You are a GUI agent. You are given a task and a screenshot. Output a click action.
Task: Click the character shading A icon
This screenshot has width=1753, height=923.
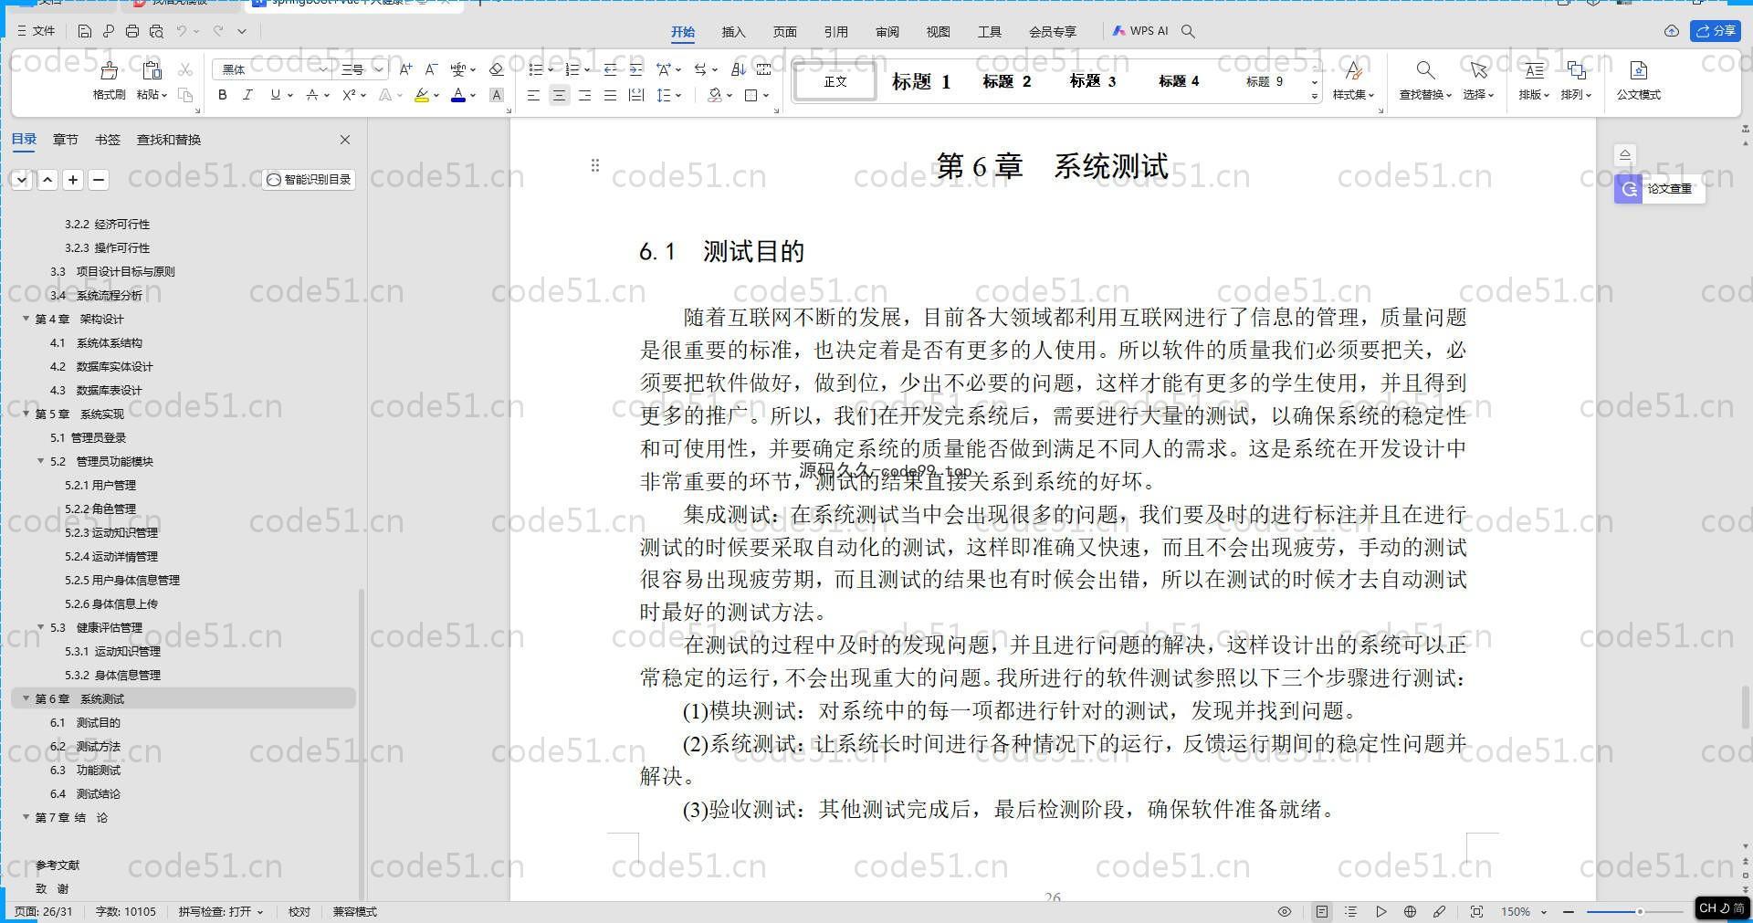496,95
